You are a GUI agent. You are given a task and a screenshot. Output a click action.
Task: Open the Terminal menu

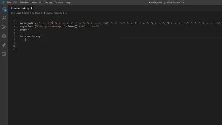(x=59, y=2)
